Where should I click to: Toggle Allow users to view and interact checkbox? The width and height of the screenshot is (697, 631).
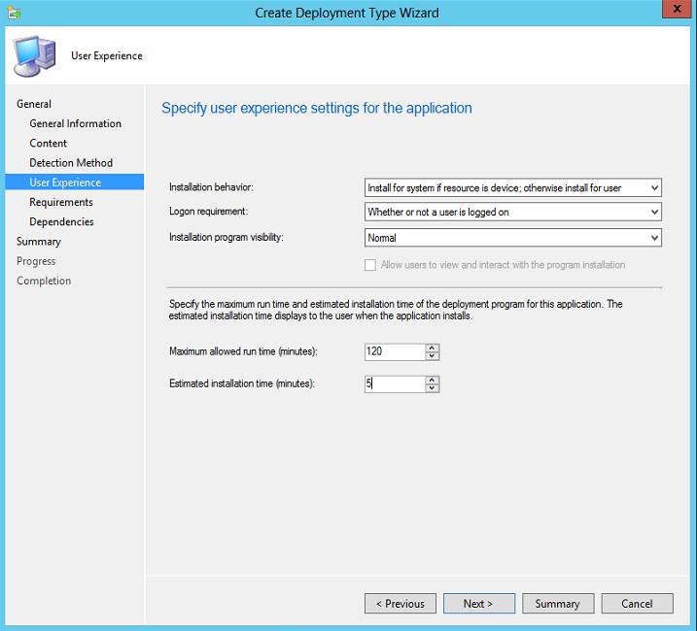coord(369,265)
